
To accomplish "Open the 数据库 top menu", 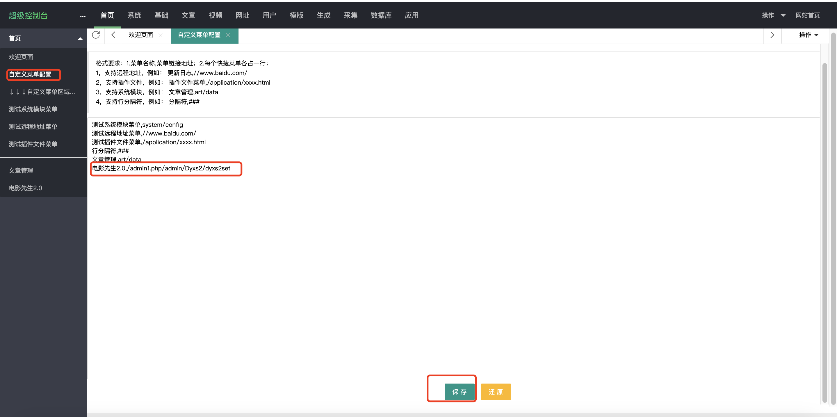I will [381, 15].
